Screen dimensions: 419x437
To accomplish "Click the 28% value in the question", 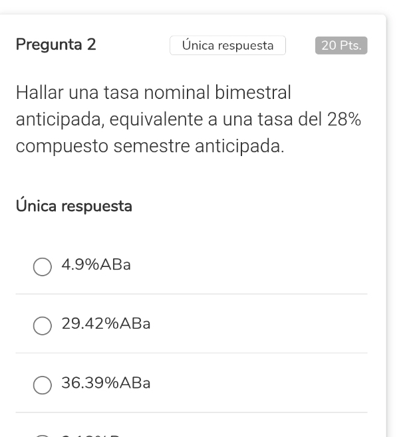I will (x=344, y=120).
